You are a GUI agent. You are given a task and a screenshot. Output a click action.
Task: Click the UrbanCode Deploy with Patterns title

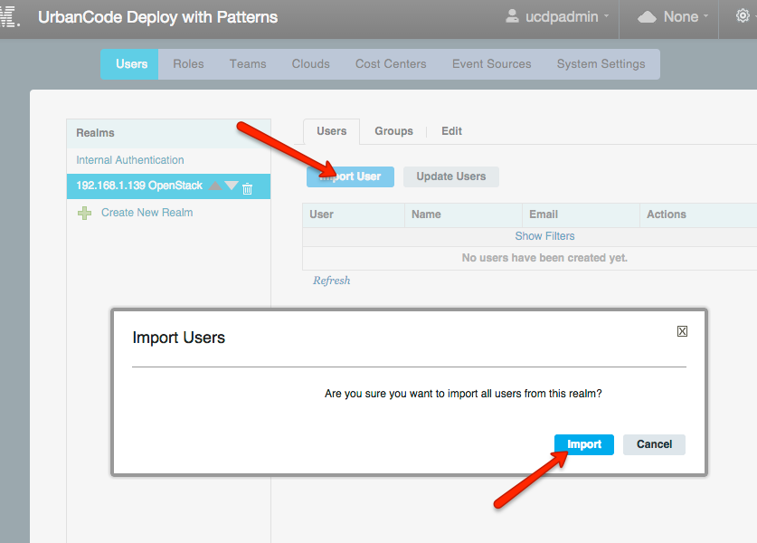(x=158, y=17)
